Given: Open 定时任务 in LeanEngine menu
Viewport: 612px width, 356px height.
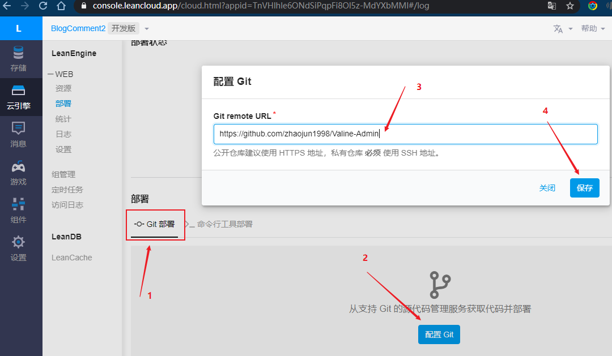Looking at the screenshot, I should point(67,190).
